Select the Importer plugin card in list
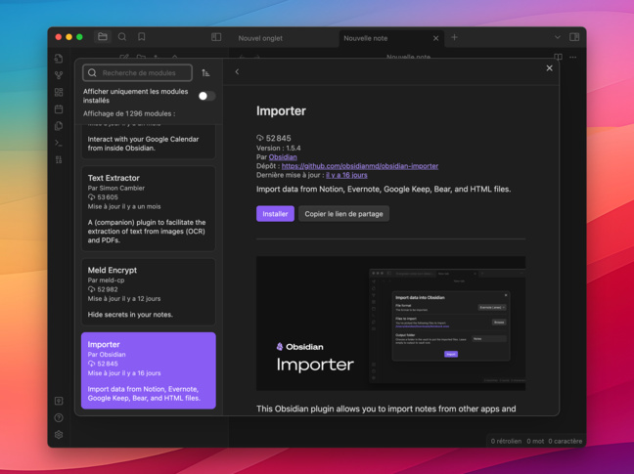 point(149,370)
